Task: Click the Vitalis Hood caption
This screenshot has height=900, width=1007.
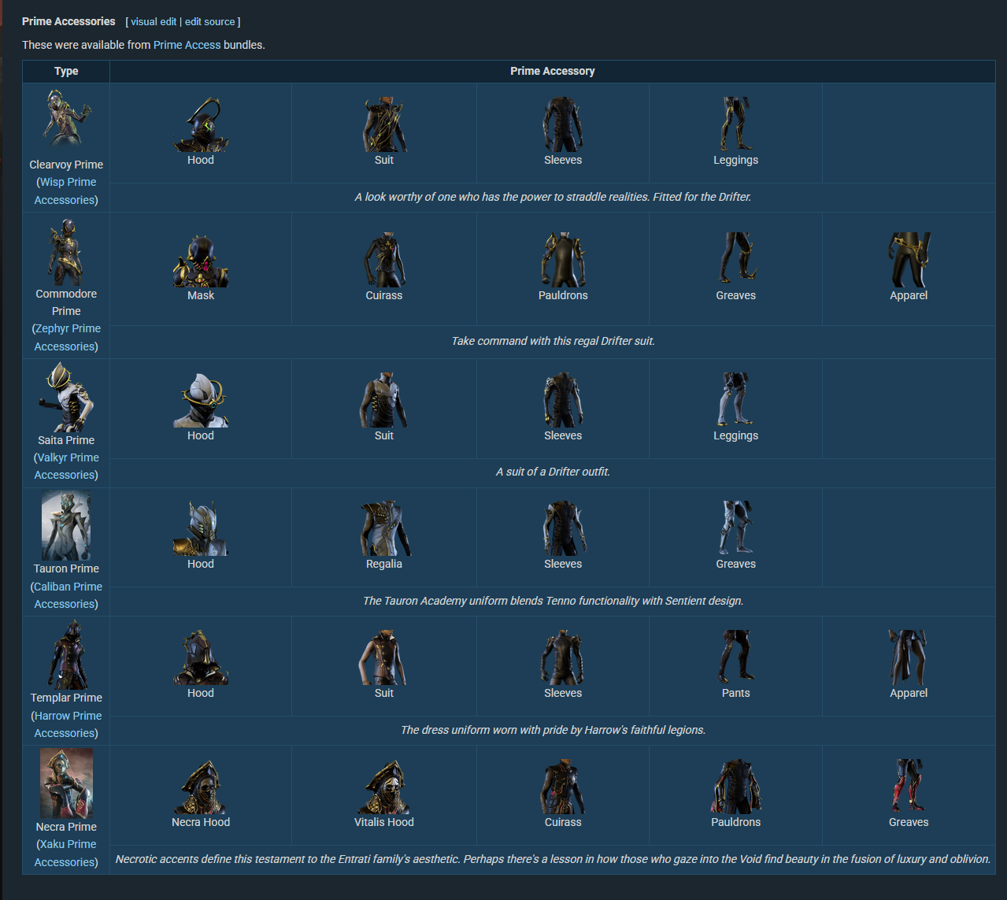Action: click(384, 822)
